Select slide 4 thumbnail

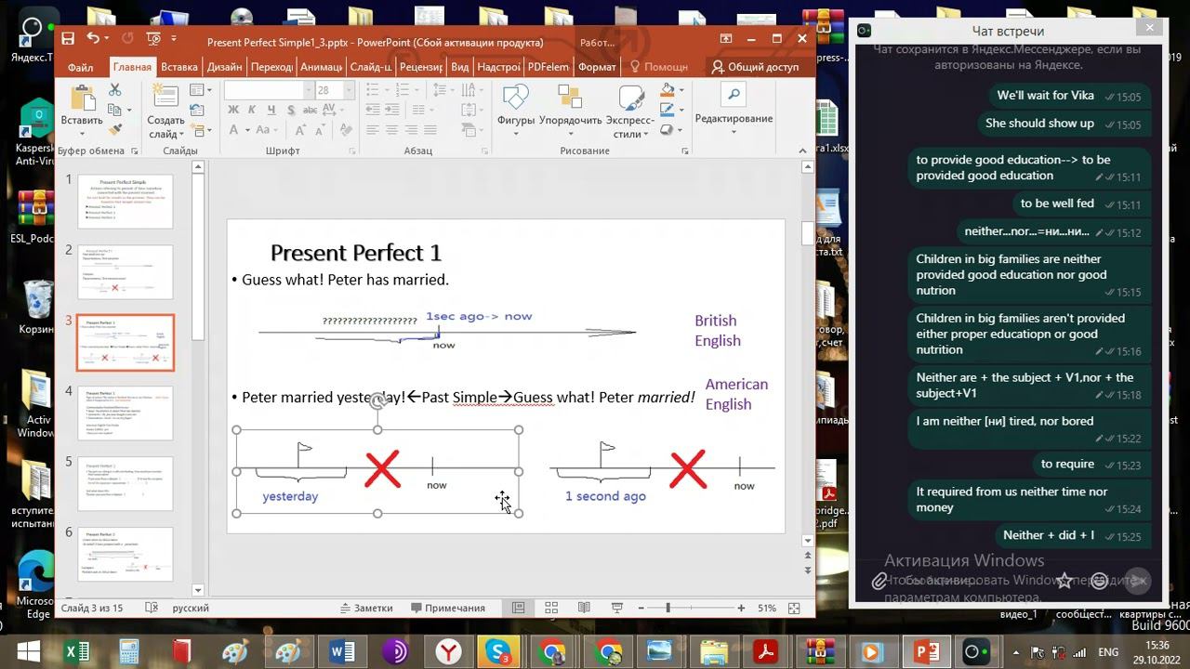(x=126, y=413)
